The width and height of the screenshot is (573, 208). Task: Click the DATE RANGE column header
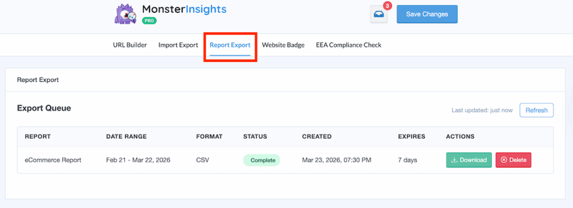126,137
